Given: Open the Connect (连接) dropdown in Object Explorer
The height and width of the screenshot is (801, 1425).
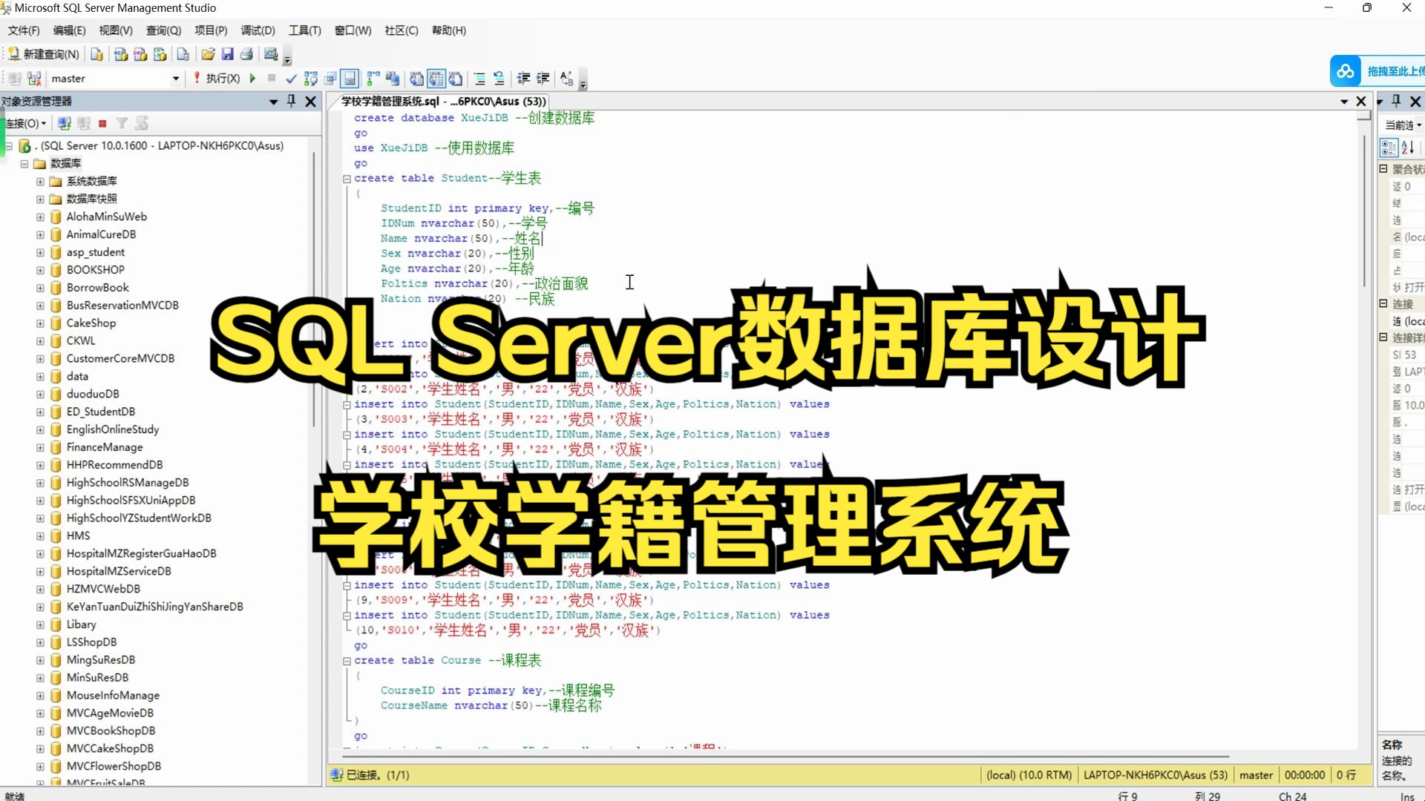Looking at the screenshot, I should [x=26, y=123].
